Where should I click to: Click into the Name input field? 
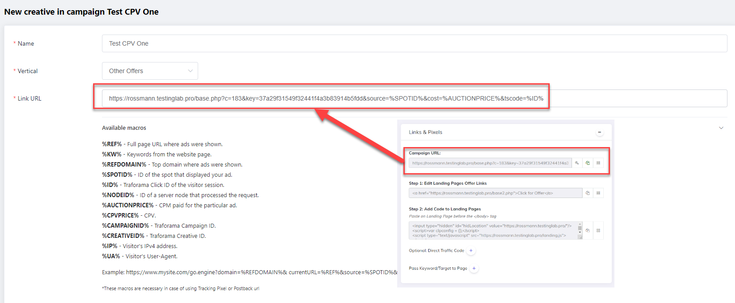point(414,43)
